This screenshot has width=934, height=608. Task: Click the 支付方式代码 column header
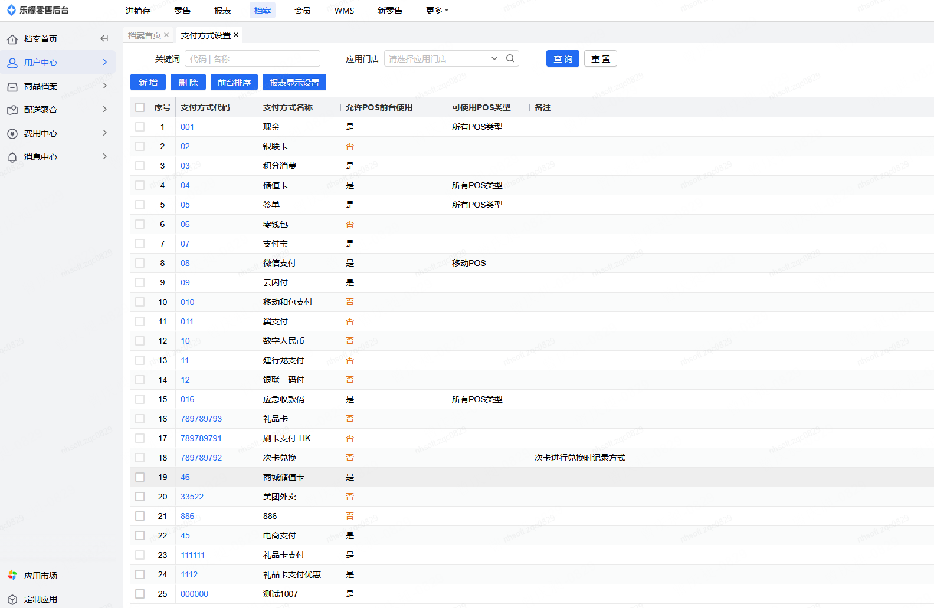pos(205,107)
